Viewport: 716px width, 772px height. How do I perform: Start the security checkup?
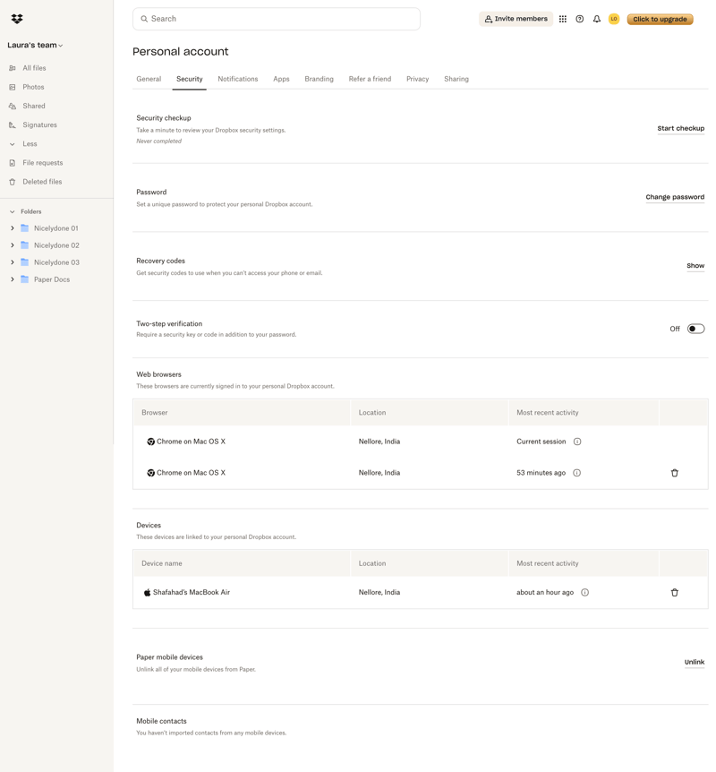[680, 128]
